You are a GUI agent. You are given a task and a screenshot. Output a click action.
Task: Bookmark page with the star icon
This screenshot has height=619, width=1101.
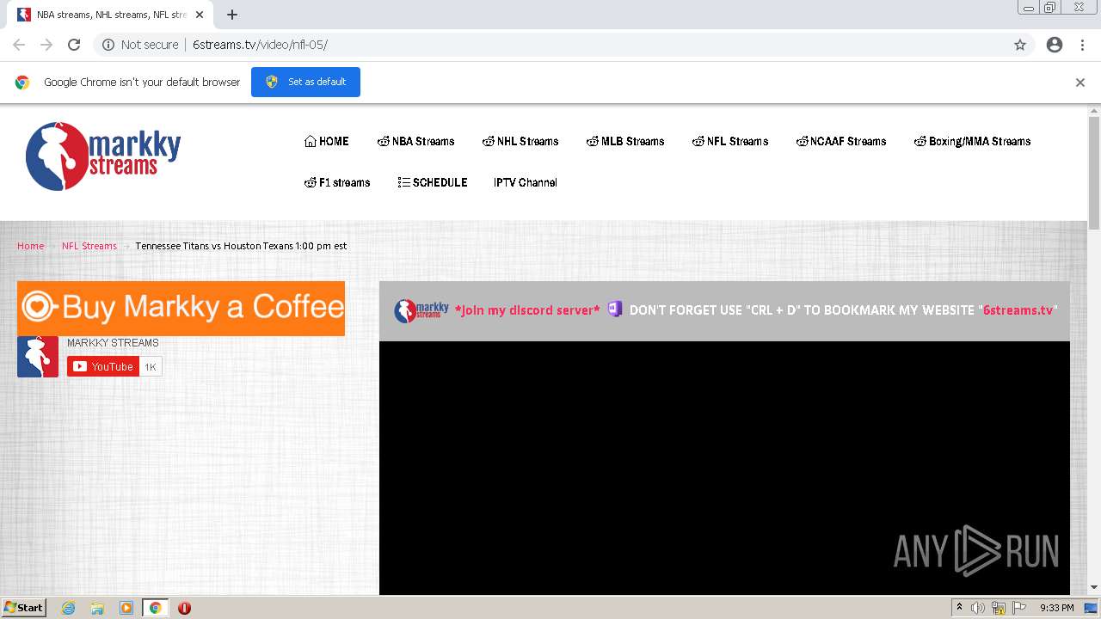1020,45
